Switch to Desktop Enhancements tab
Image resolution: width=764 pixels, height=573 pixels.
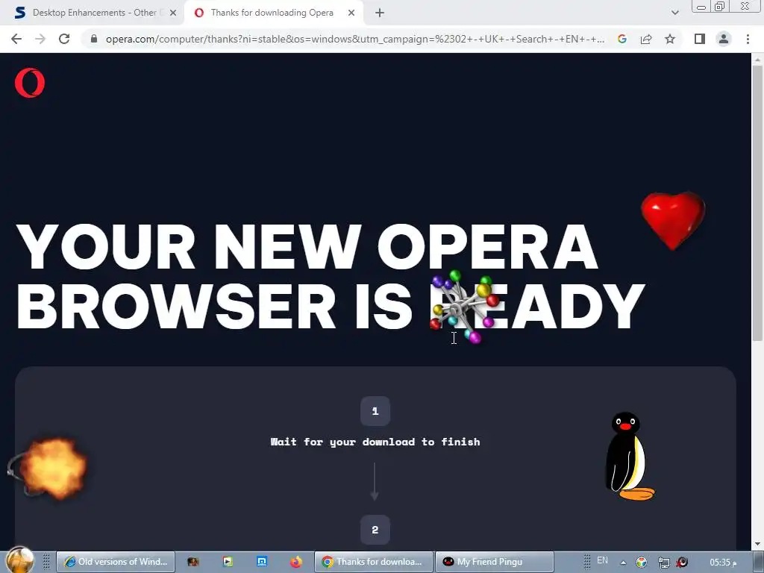(94, 13)
